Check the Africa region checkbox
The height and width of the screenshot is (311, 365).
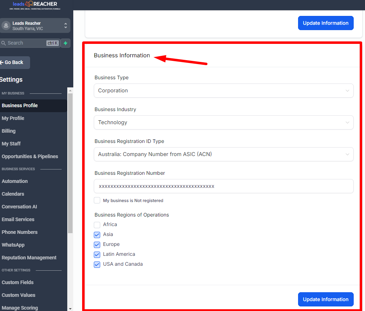[x=97, y=225]
